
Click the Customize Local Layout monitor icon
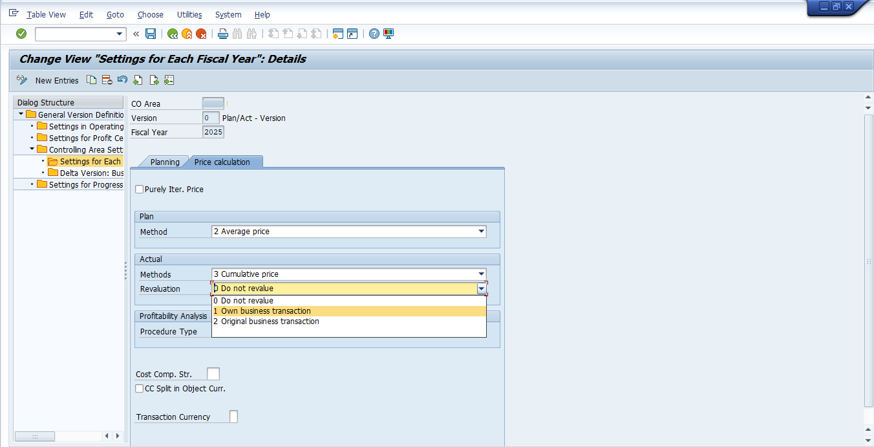click(x=389, y=34)
